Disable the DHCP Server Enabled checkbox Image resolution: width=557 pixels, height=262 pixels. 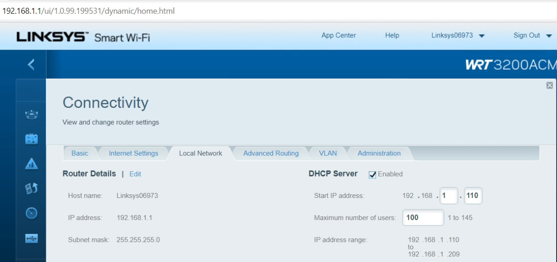(x=372, y=175)
